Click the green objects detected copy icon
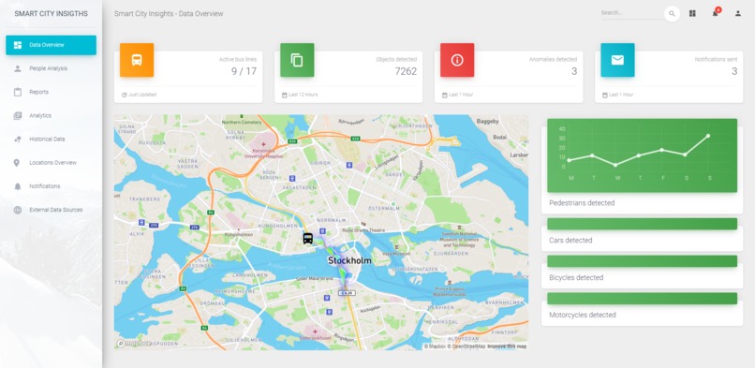Viewport: 755px width, 368px height. [297, 60]
